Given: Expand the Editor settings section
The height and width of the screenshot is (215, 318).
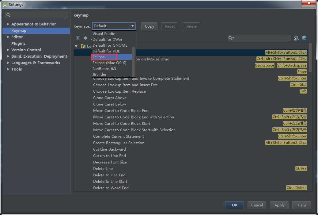Looking at the screenshot, I should 8,37.
